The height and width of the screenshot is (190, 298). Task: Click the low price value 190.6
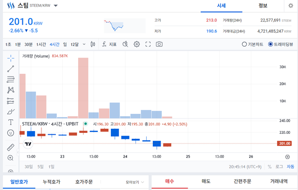point(211,31)
